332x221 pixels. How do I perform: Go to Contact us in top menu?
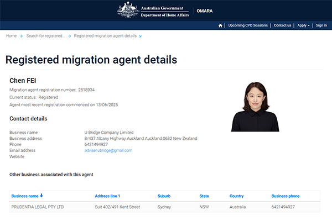click(282, 25)
